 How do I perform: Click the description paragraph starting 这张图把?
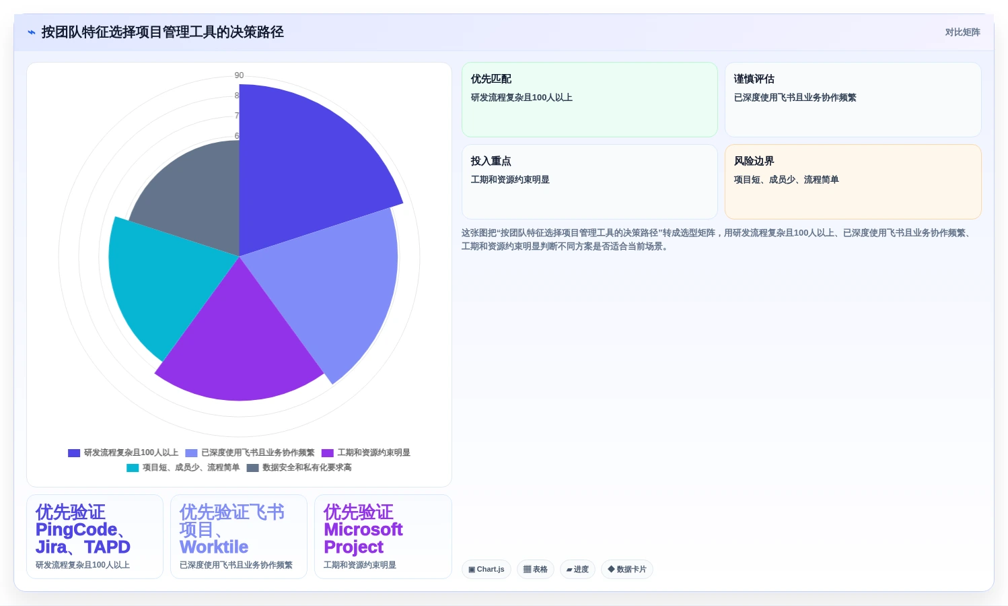click(x=719, y=240)
